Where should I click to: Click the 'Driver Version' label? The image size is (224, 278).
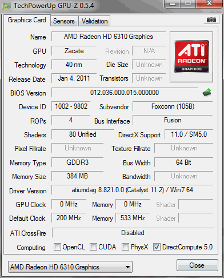pyautogui.click(x=28, y=191)
